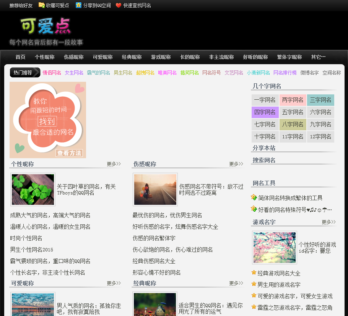Click the 热门推荐 label button
This screenshot has height=316, width=348.
(25, 73)
